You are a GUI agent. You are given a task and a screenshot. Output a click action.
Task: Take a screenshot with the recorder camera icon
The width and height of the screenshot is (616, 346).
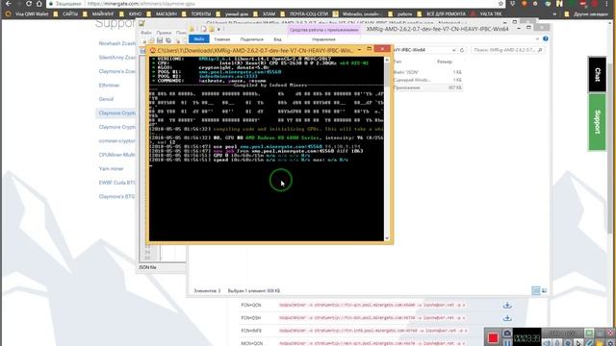click(x=507, y=334)
